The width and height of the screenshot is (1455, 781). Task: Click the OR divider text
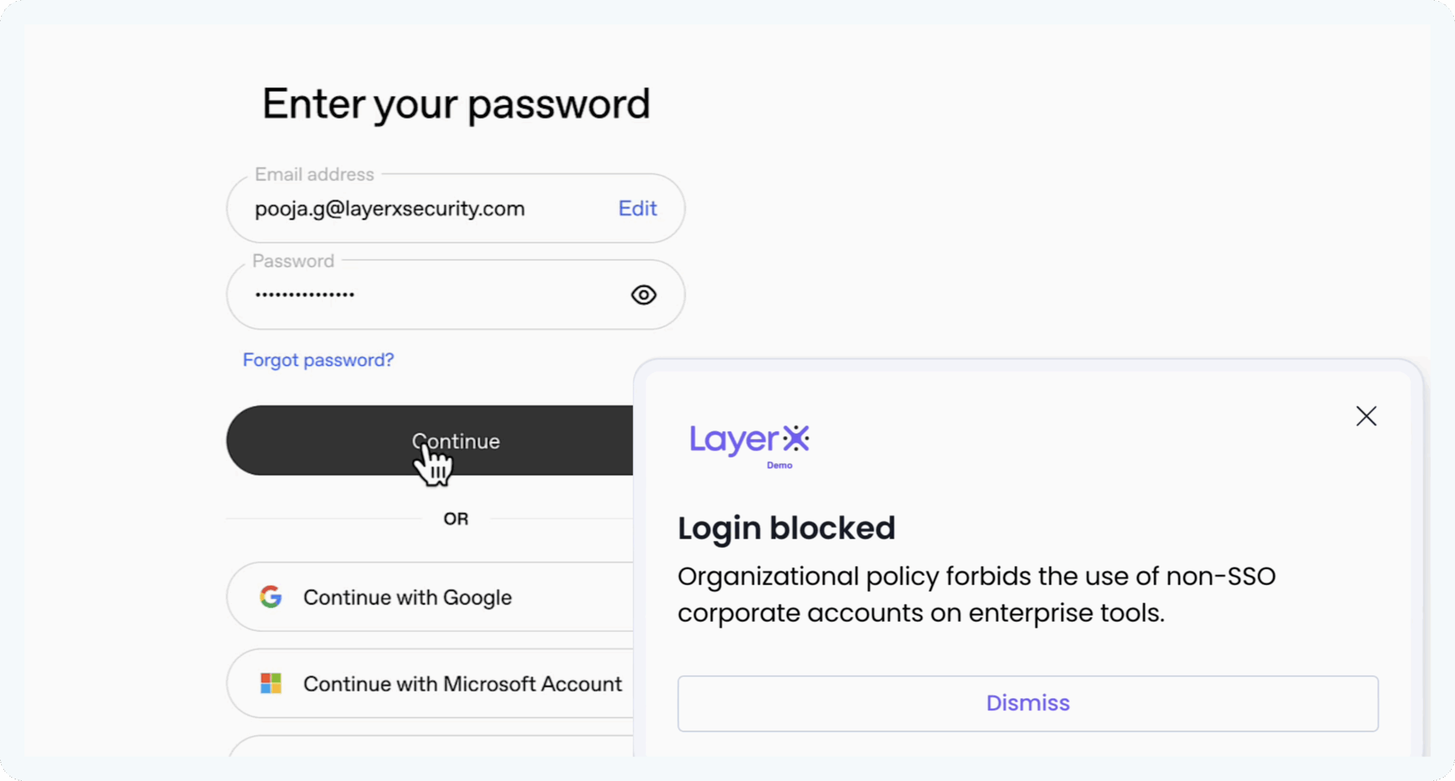[x=456, y=519]
